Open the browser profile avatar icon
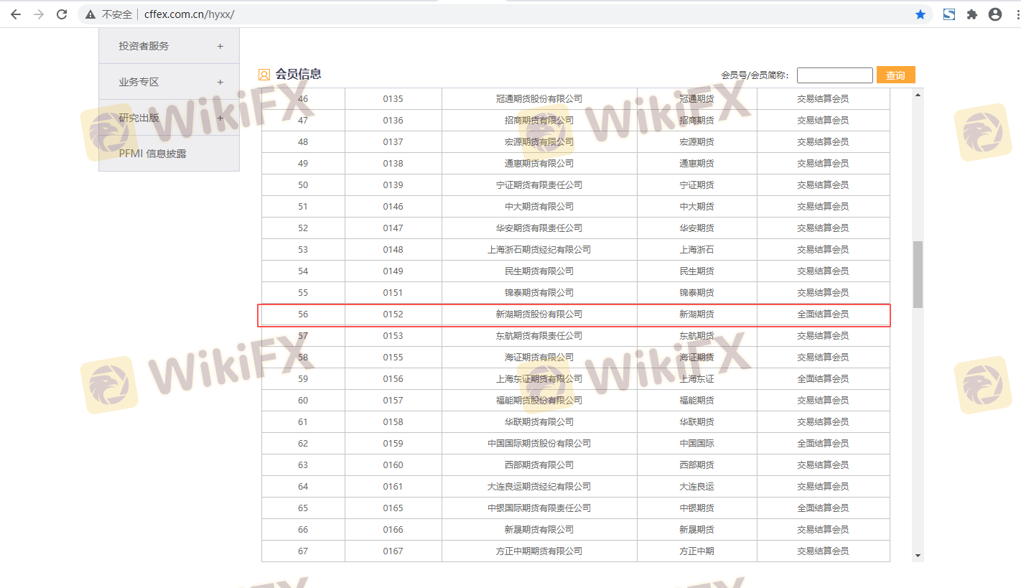The image size is (1021, 588). coord(995,14)
